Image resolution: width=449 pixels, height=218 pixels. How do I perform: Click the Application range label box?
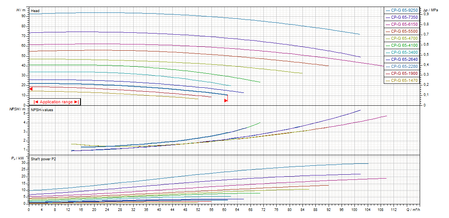[56, 102]
